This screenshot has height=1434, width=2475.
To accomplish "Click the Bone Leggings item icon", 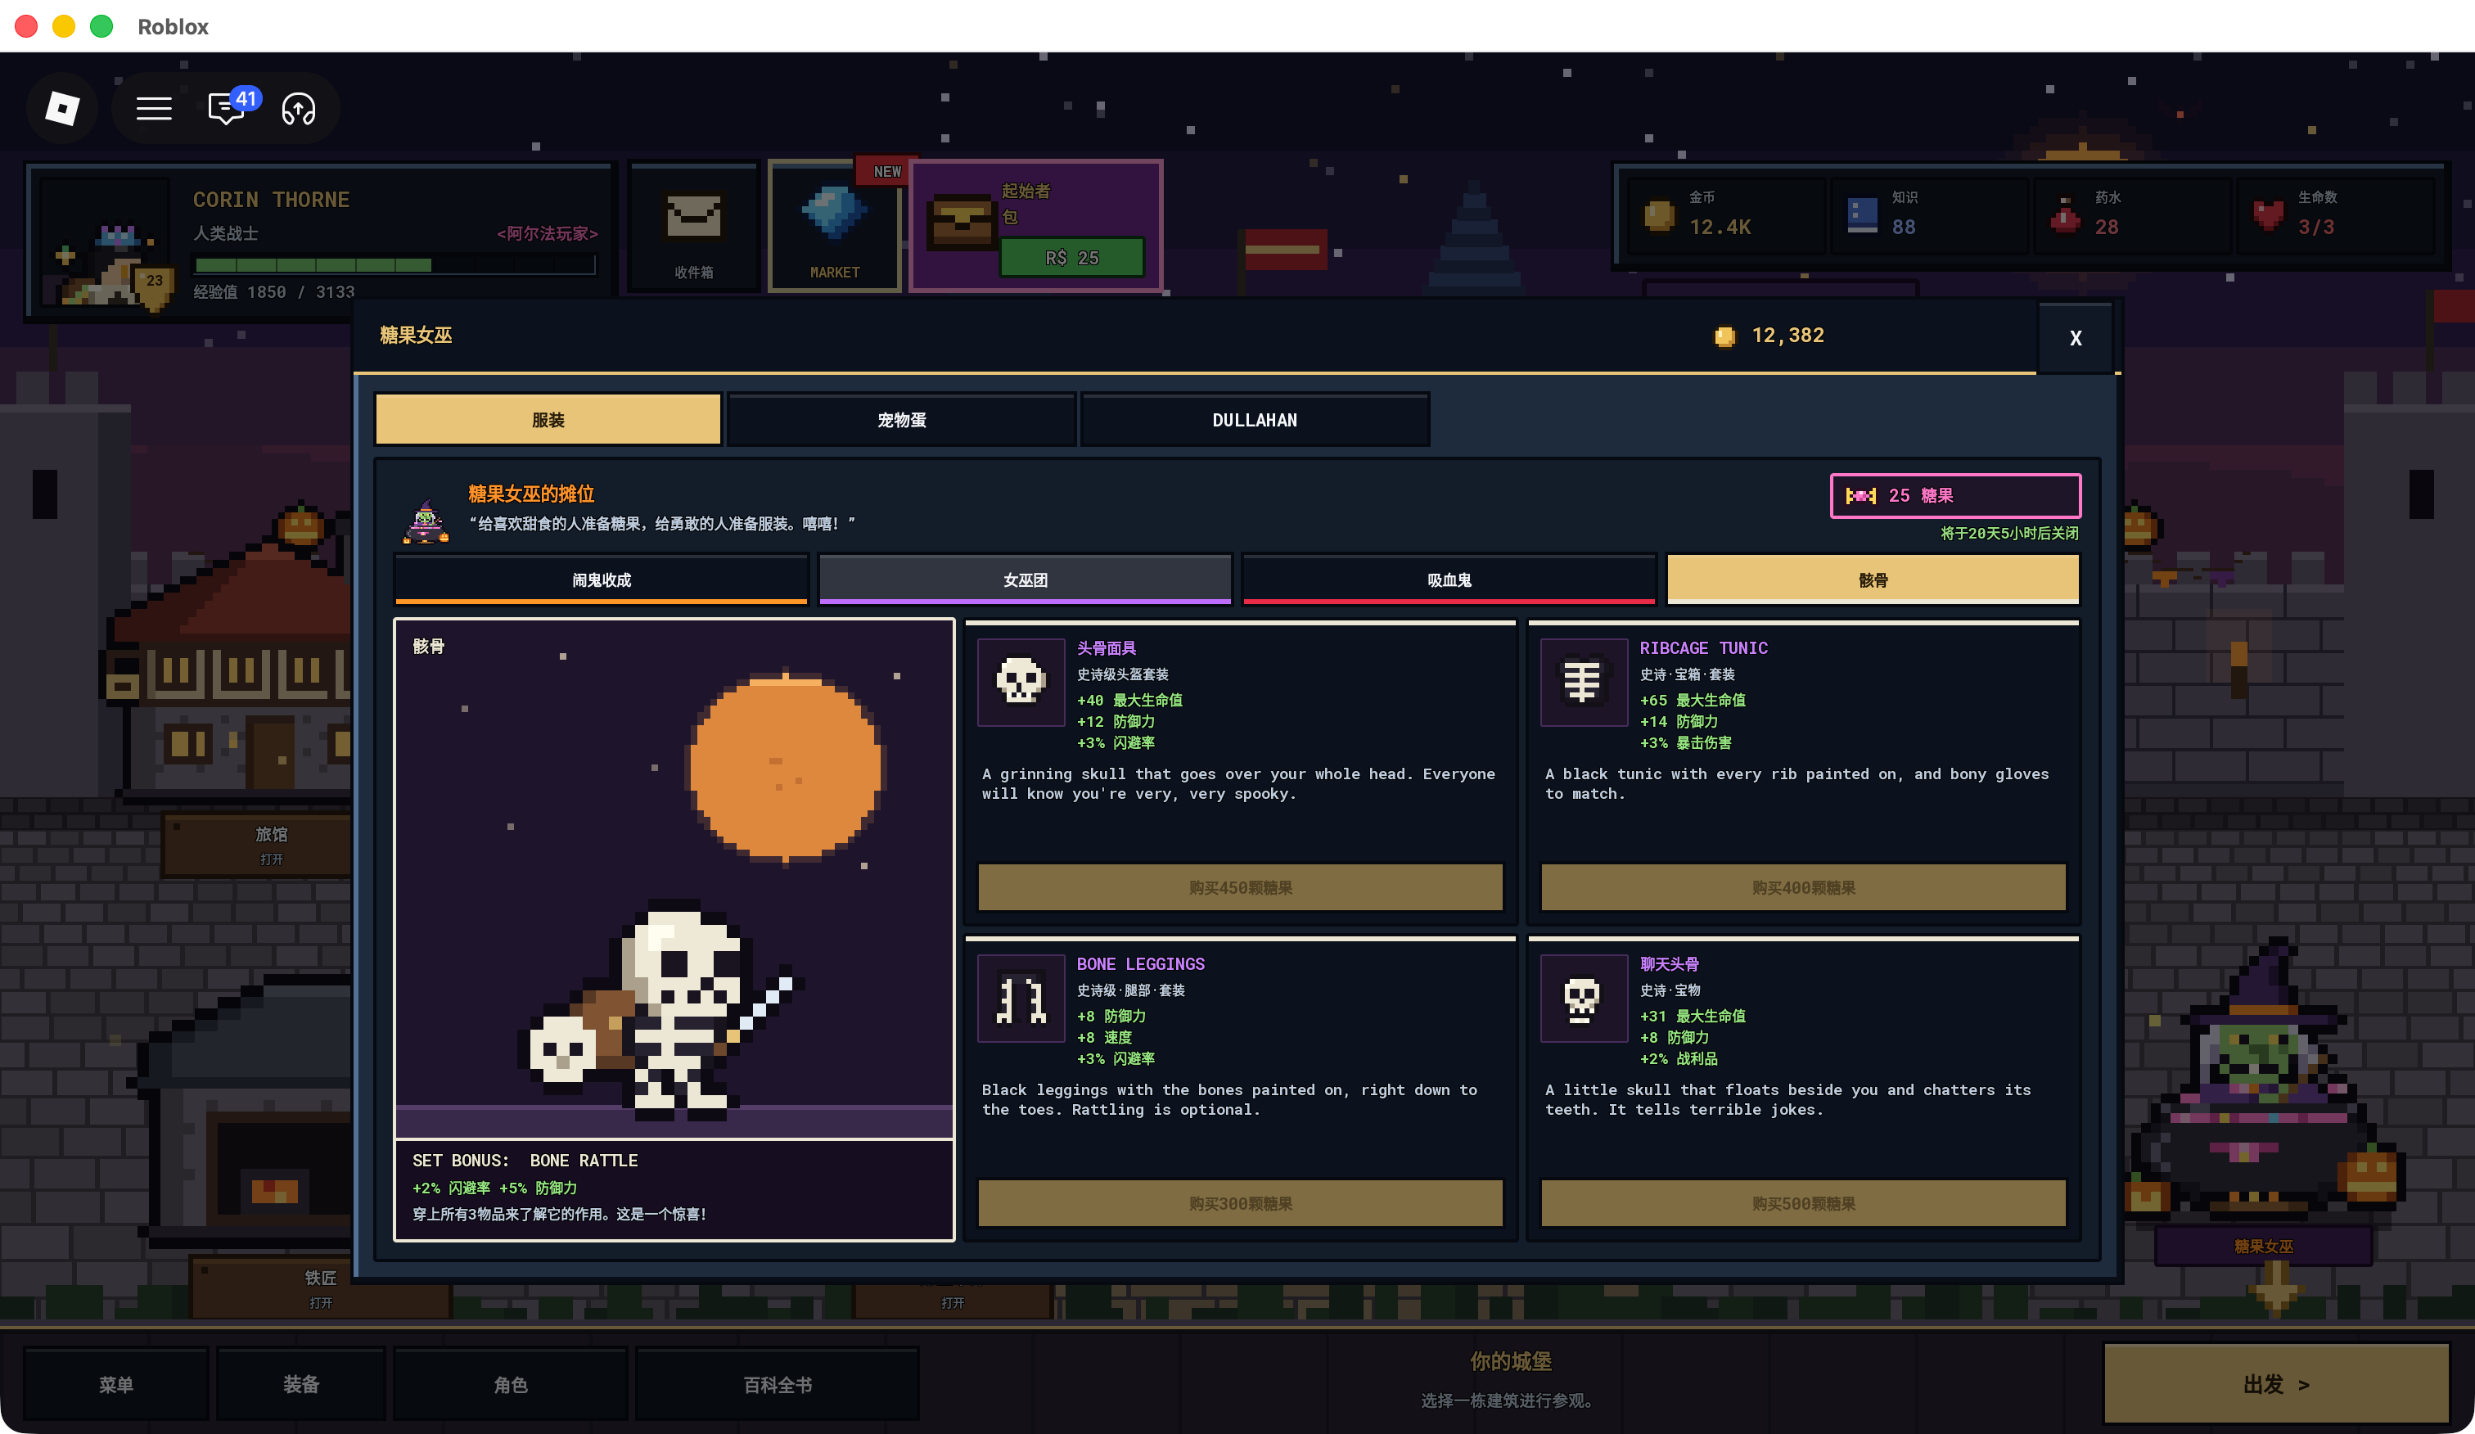I will (x=1021, y=998).
